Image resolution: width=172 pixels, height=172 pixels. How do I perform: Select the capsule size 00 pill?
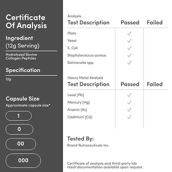coord(21,144)
